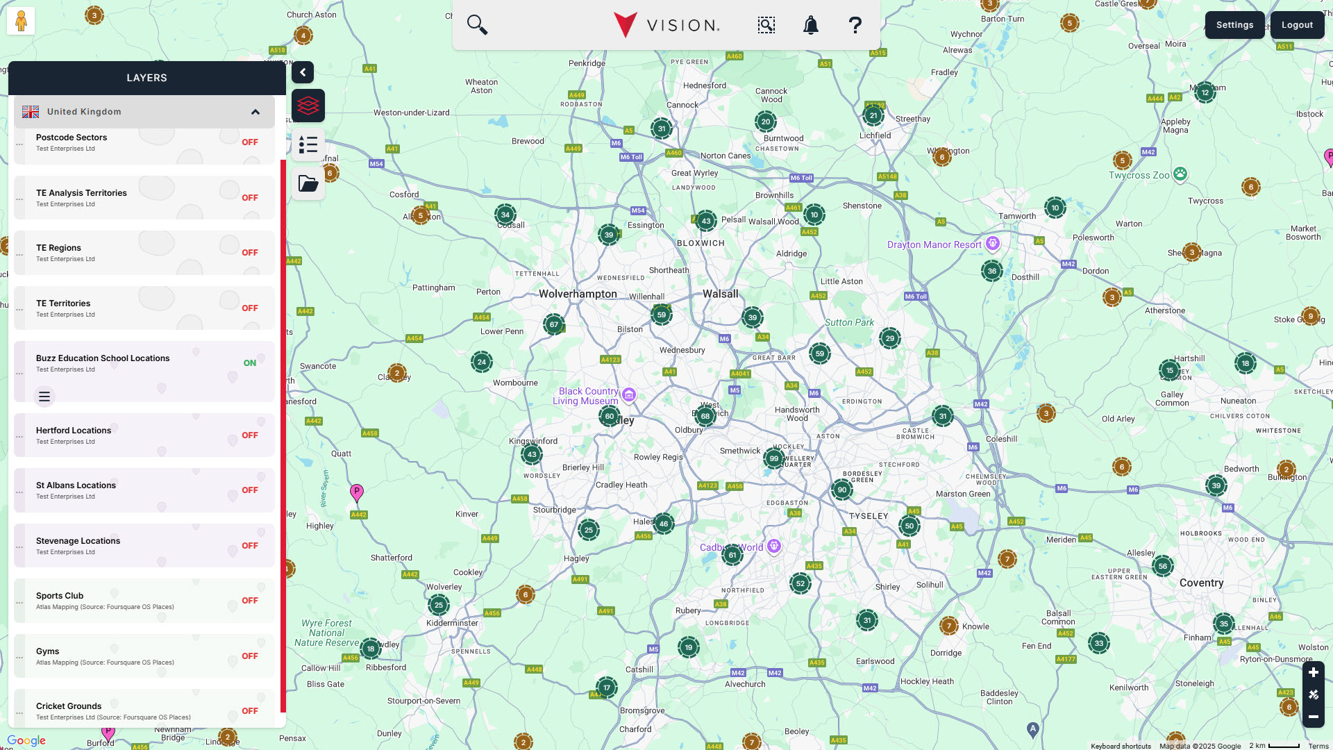Switch to satellite map view

click(x=1313, y=695)
